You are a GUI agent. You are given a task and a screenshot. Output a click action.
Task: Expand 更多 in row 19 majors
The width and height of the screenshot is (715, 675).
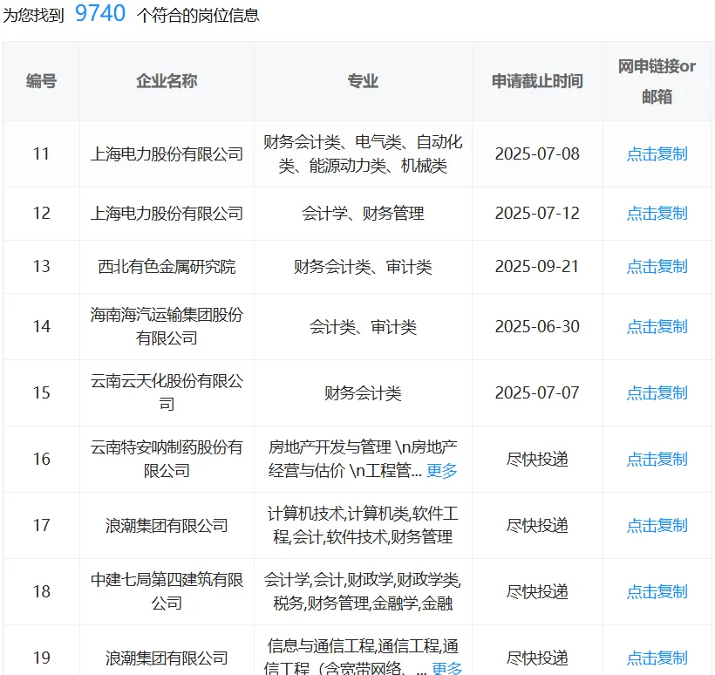(446, 668)
